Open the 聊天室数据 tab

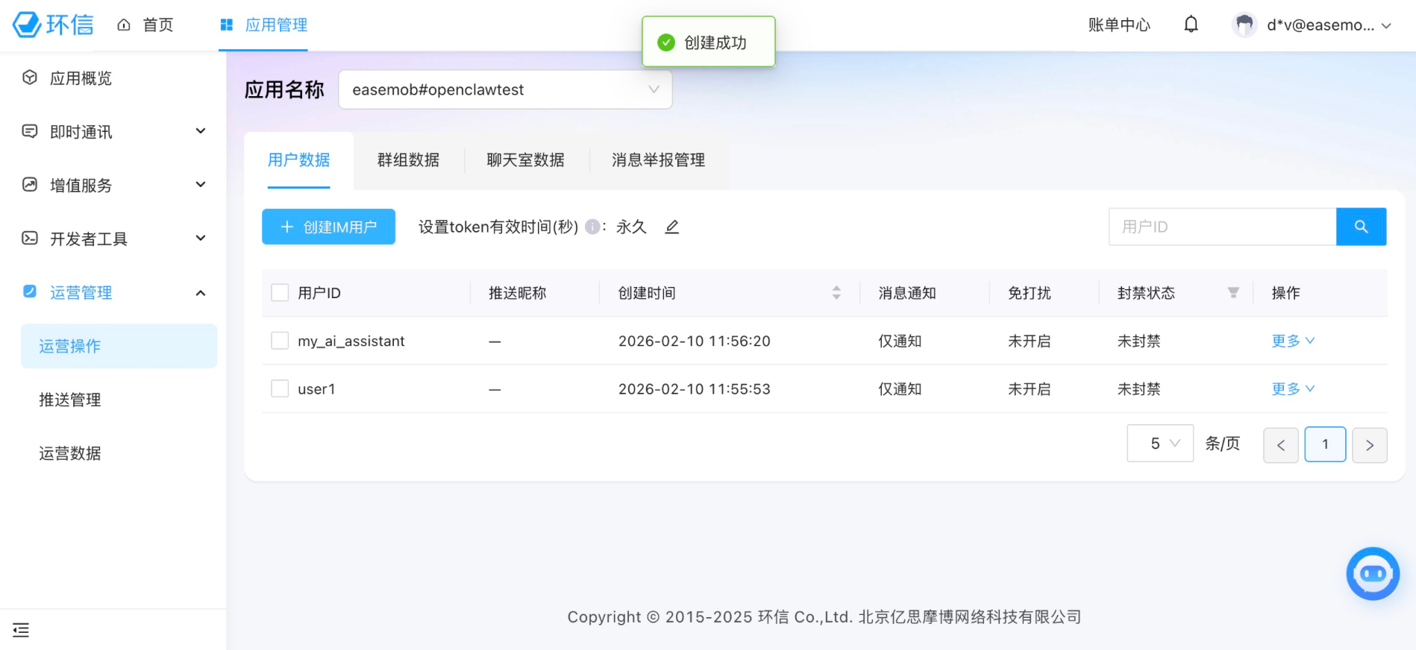coord(525,160)
